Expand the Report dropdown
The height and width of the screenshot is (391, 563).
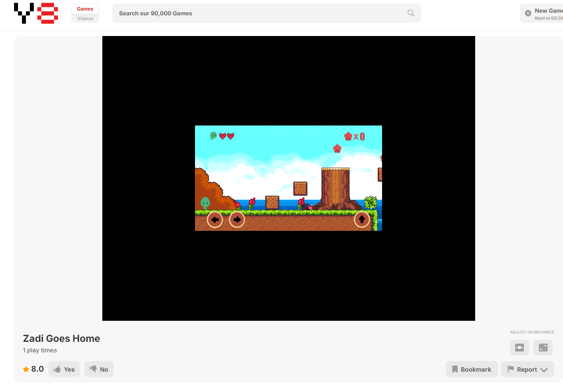pos(527,369)
